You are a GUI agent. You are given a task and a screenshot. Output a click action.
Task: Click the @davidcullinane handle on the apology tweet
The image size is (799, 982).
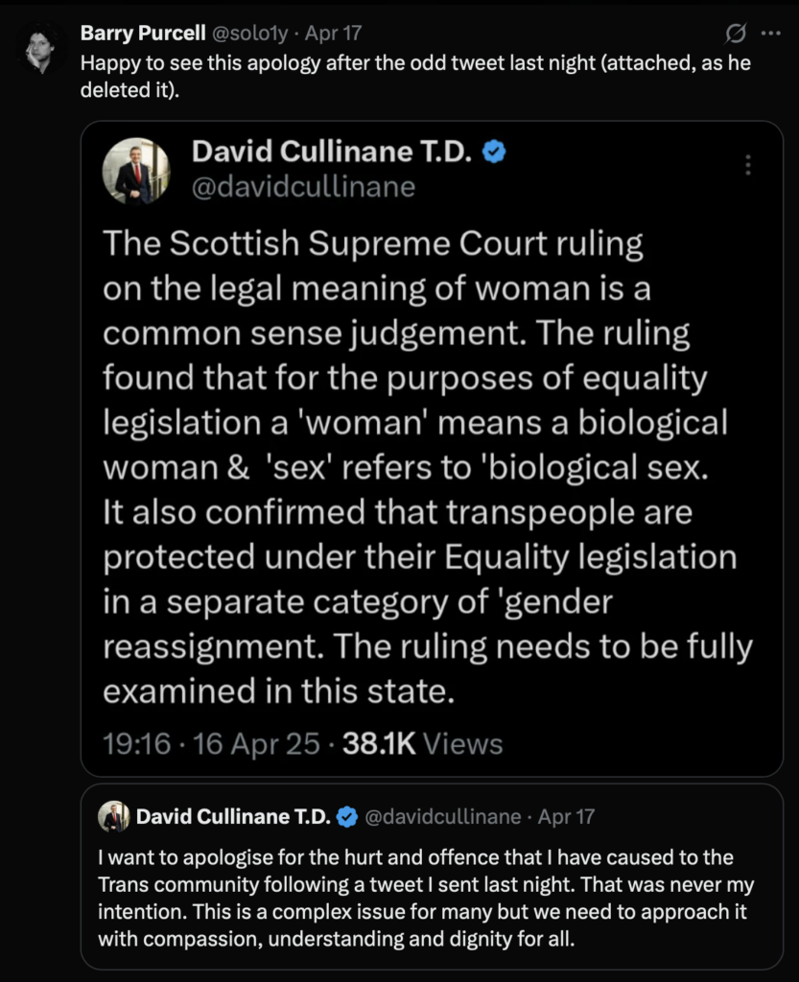446,816
